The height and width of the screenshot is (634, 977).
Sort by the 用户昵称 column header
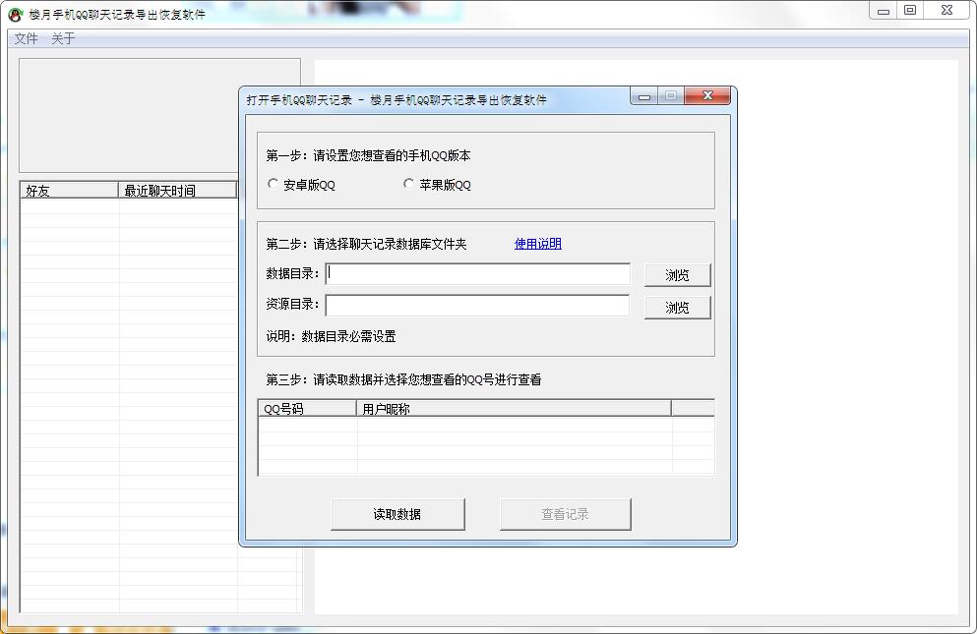pyautogui.click(x=514, y=409)
